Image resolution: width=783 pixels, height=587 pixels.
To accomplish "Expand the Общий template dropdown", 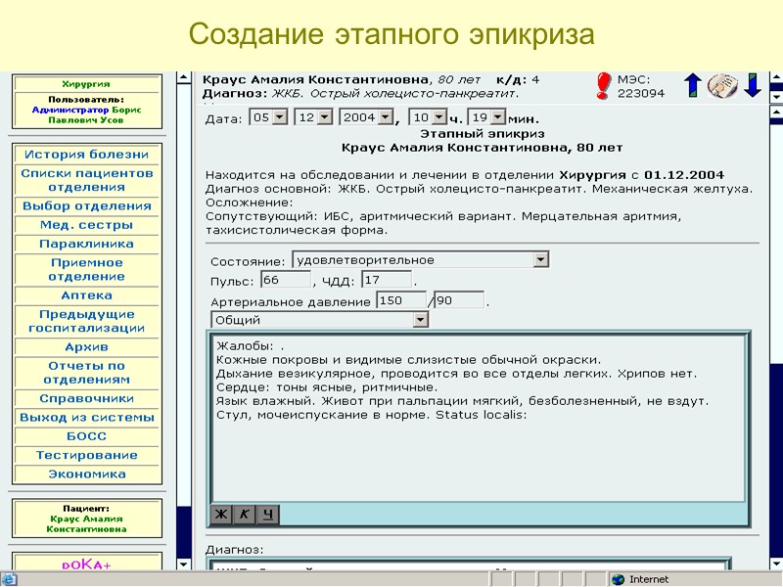I will tap(320, 320).
